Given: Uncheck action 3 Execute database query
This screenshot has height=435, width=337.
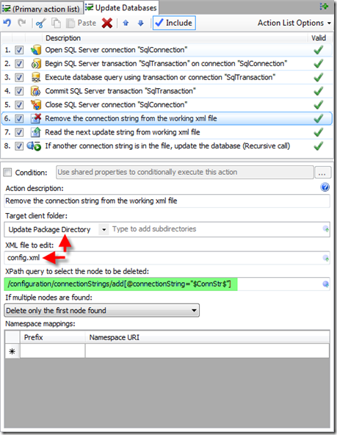Looking at the screenshot, I should pyautogui.click(x=19, y=77).
